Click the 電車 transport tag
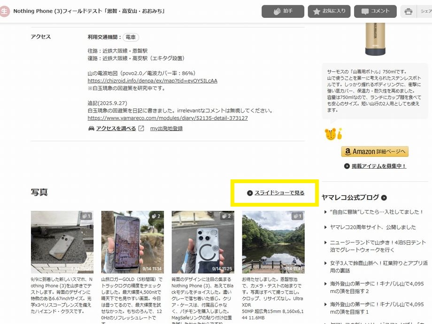The image size is (432, 324). click(131, 37)
